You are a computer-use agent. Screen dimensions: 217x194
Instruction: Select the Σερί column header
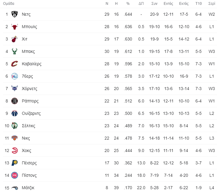pyautogui.click(x=212, y=3)
